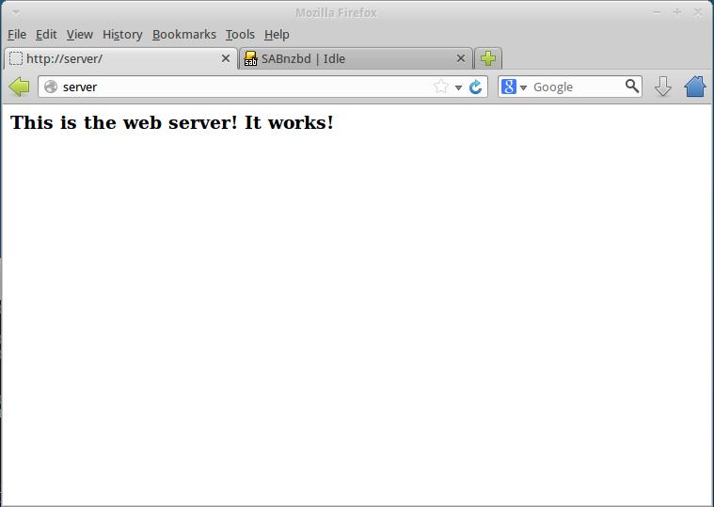Image resolution: width=714 pixels, height=507 pixels.
Task: Open the URL history dropdown arrow
Action: click(458, 87)
